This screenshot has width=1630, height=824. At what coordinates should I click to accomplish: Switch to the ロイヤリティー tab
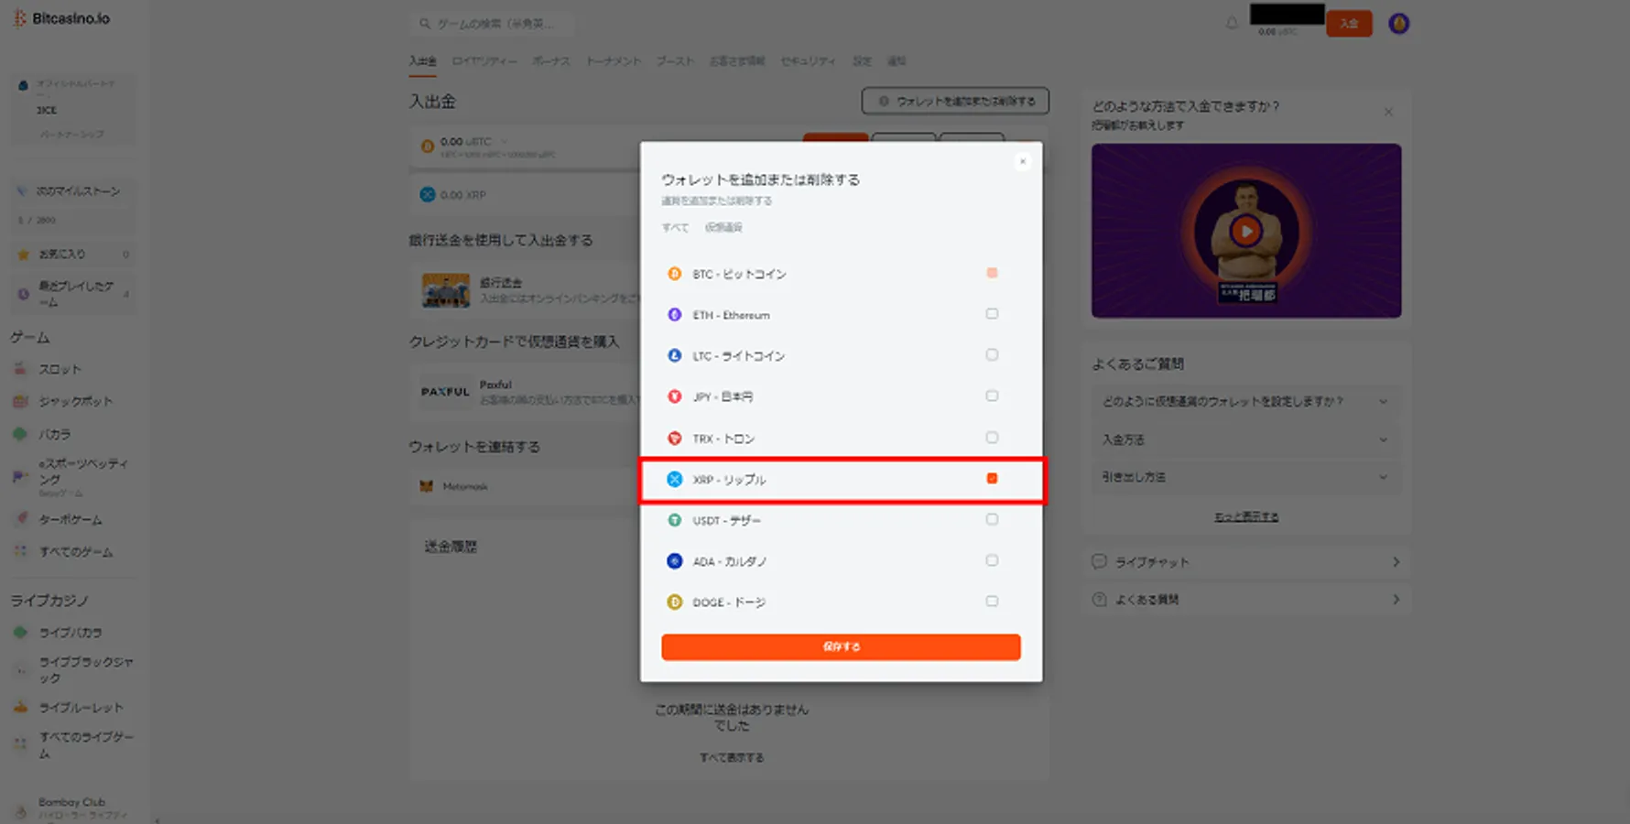click(484, 61)
